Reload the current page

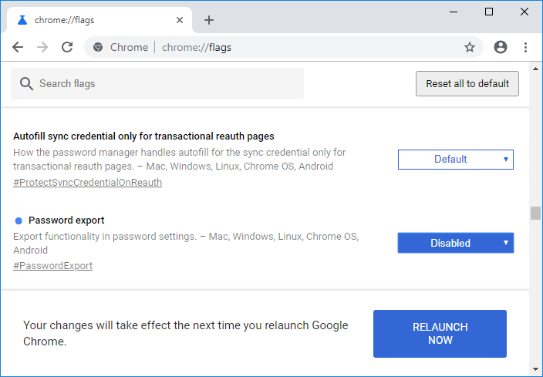click(x=67, y=47)
